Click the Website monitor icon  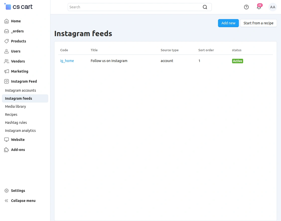click(7, 140)
